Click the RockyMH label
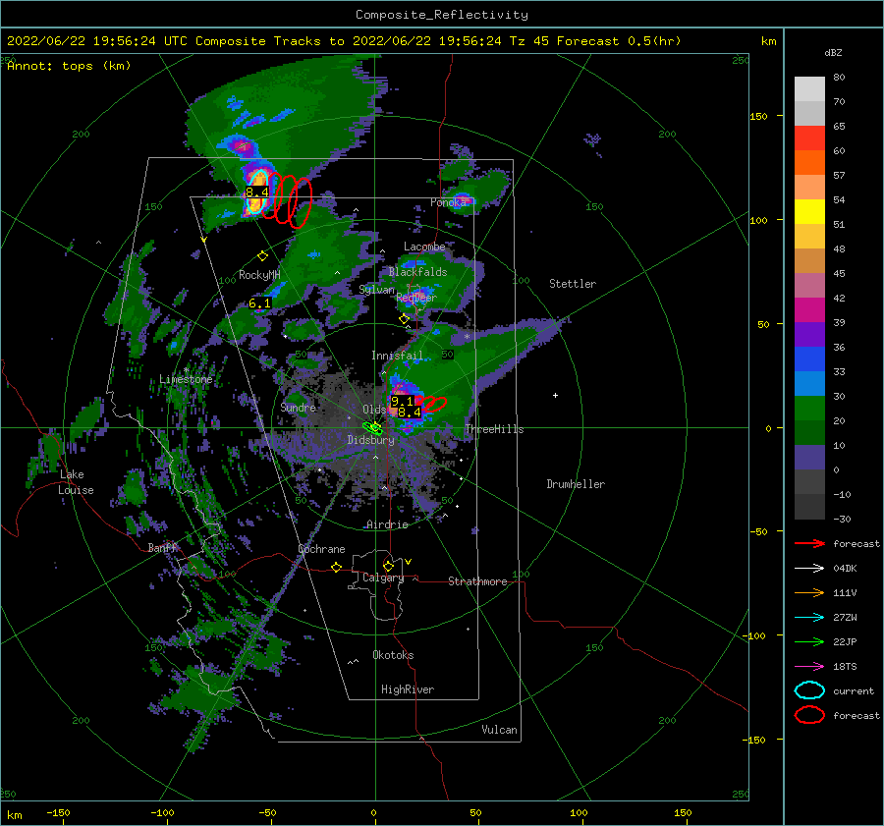The width and height of the screenshot is (884, 826). [x=259, y=275]
